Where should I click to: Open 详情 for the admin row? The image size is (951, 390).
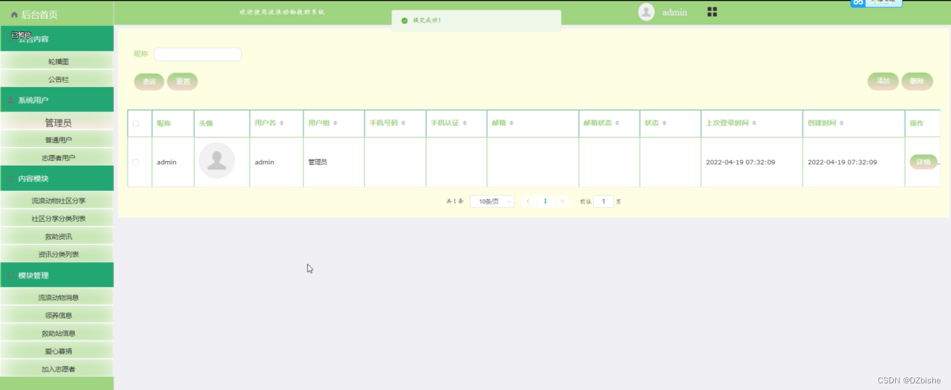point(923,162)
